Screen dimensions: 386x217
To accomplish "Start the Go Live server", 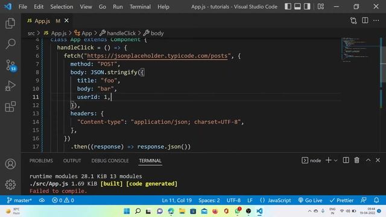I will (310, 200).
